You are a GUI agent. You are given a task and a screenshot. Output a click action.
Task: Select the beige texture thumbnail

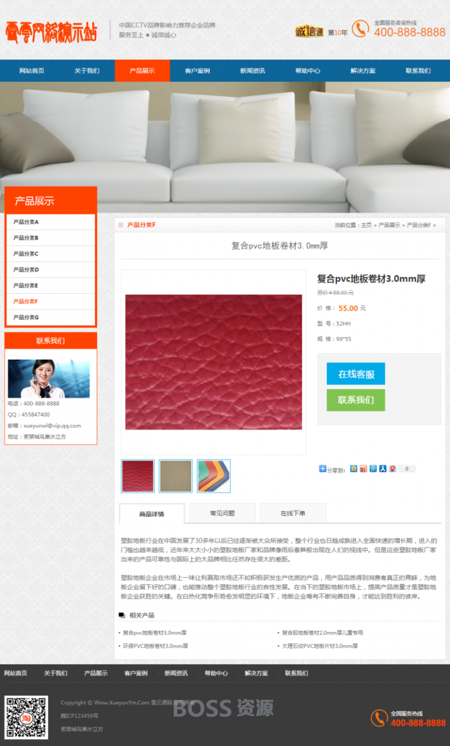pos(176,476)
